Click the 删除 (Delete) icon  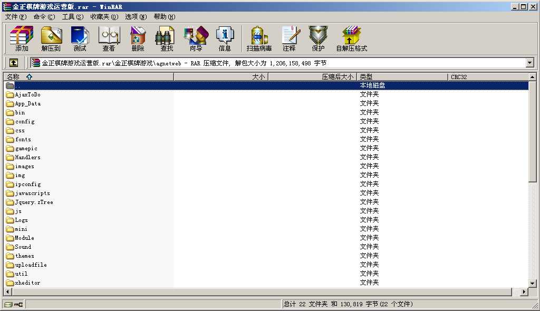pyautogui.click(x=138, y=38)
